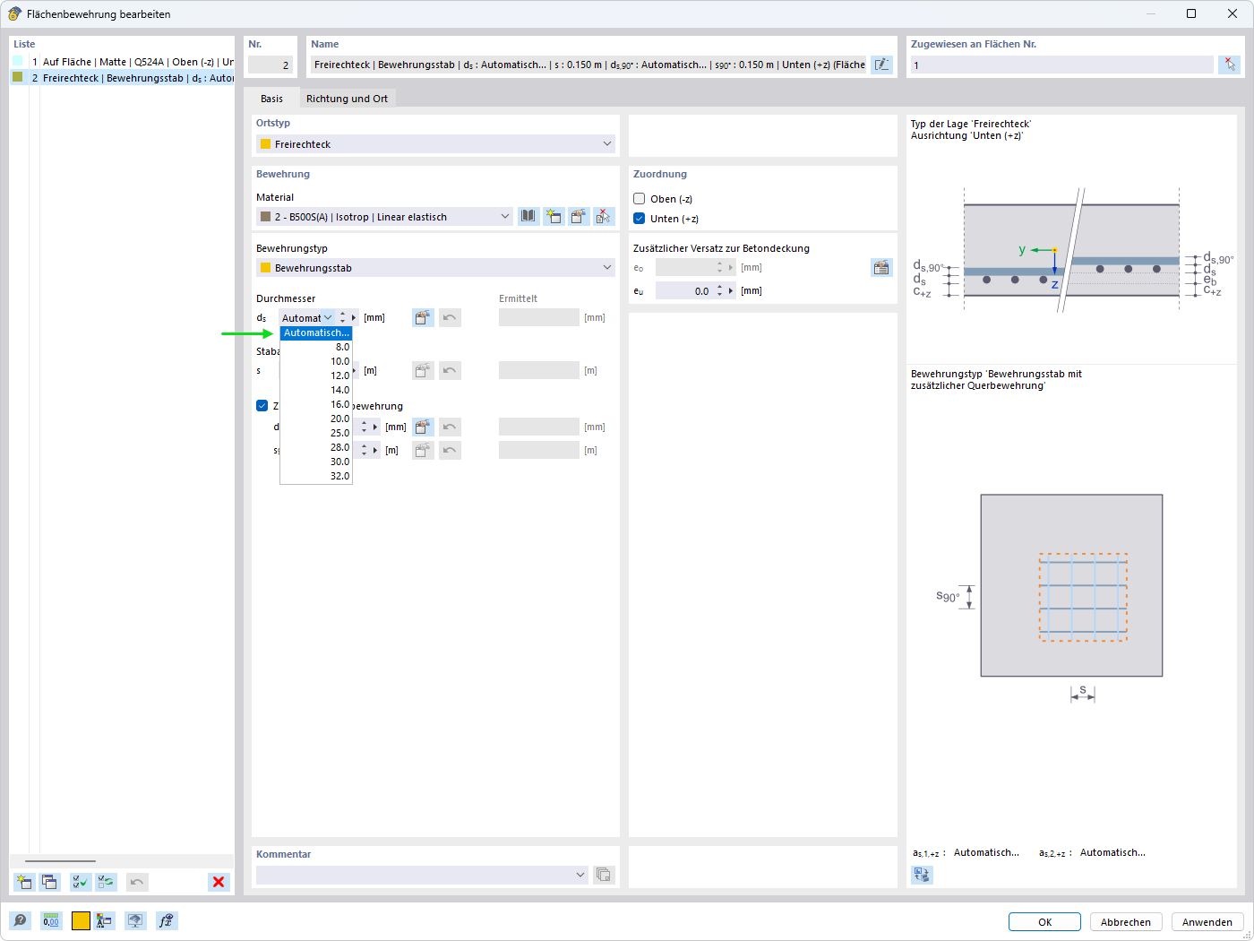Click the cross-reinforcement [m] spacing stepper
Image resolution: width=1254 pixels, height=941 pixels.
pos(364,450)
